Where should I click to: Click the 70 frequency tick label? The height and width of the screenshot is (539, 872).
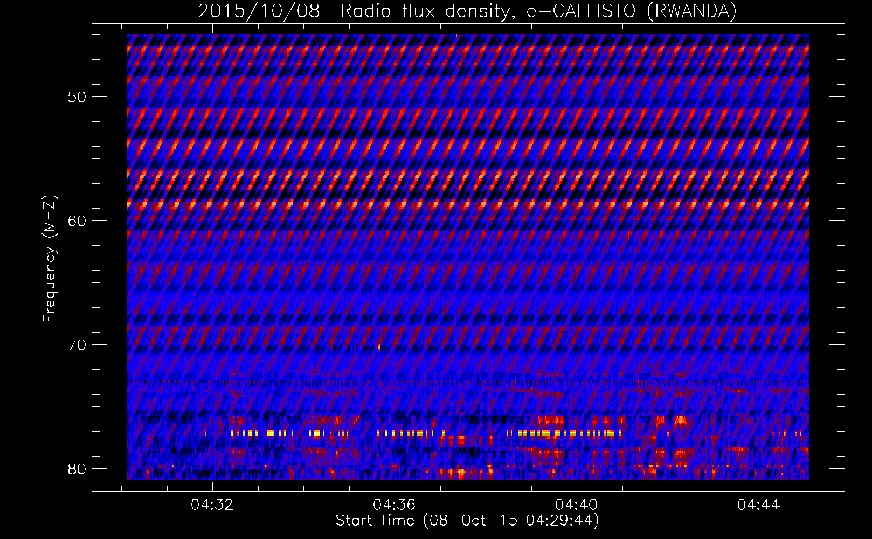click(x=77, y=345)
